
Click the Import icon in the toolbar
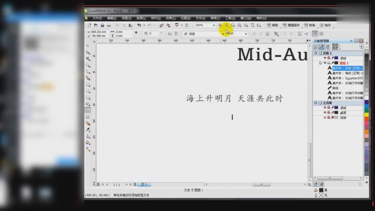(162, 25)
